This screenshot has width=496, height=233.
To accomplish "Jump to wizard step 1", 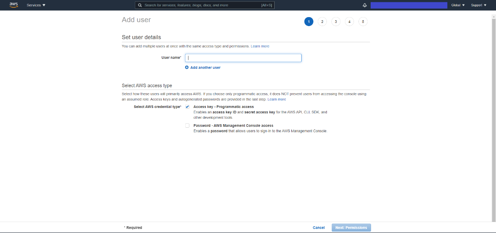I will tap(309, 22).
